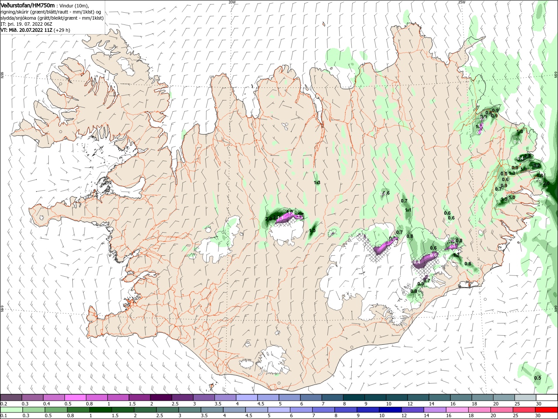Pick the bright red 30 swatch in lower legend row

[547, 410]
